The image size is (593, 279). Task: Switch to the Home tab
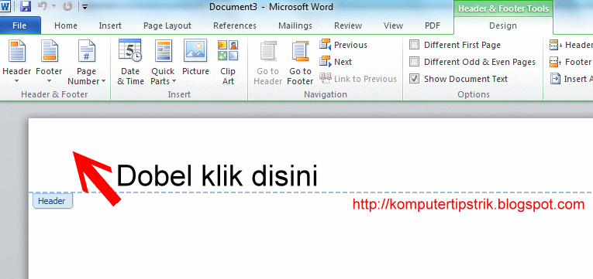(66, 26)
